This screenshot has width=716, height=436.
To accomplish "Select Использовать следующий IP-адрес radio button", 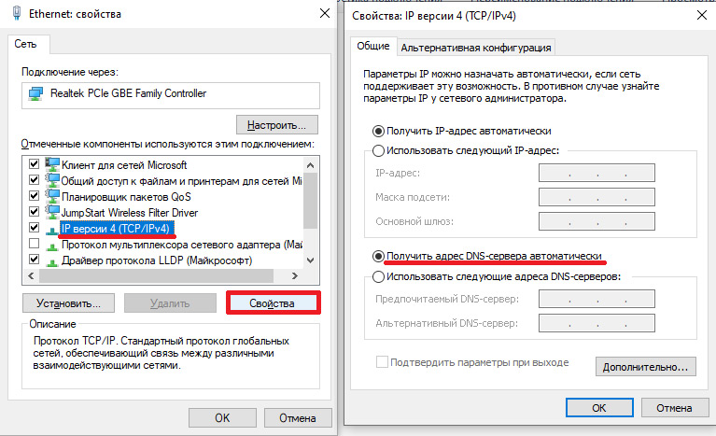I will click(378, 150).
